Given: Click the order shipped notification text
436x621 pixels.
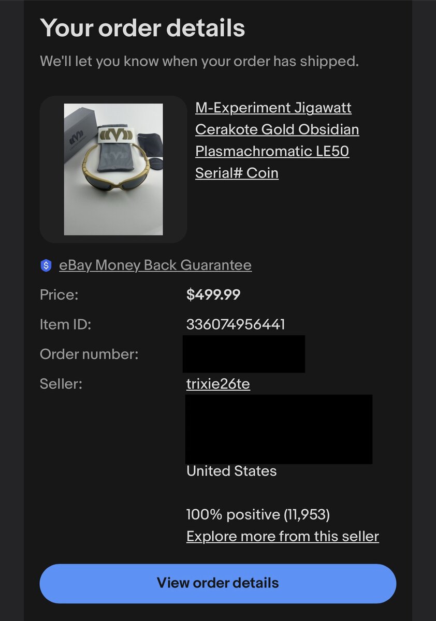Looking at the screenshot, I should coord(199,62).
